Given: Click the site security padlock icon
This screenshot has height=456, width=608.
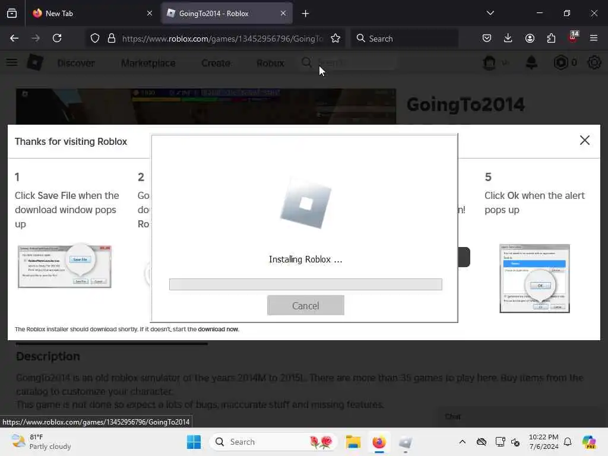Looking at the screenshot, I should click(112, 39).
